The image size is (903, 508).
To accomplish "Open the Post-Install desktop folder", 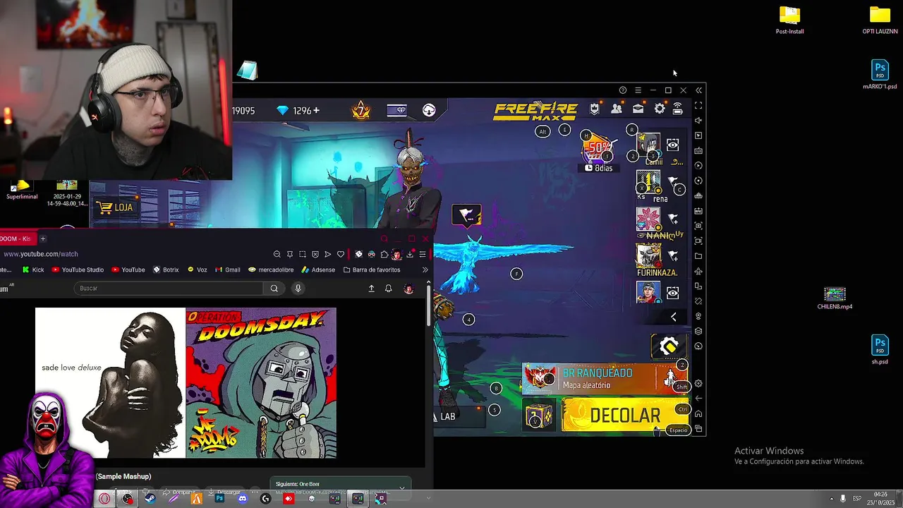I will coord(789,20).
